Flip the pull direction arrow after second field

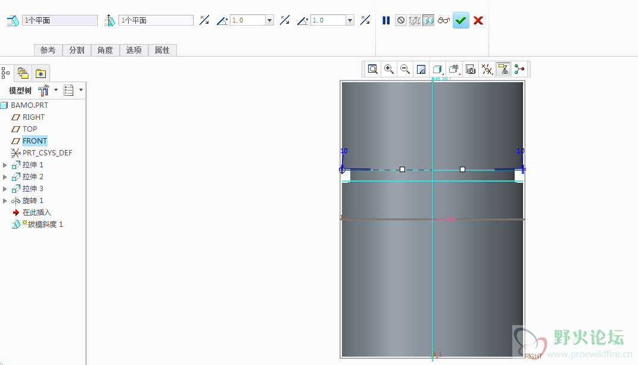point(204,20)
